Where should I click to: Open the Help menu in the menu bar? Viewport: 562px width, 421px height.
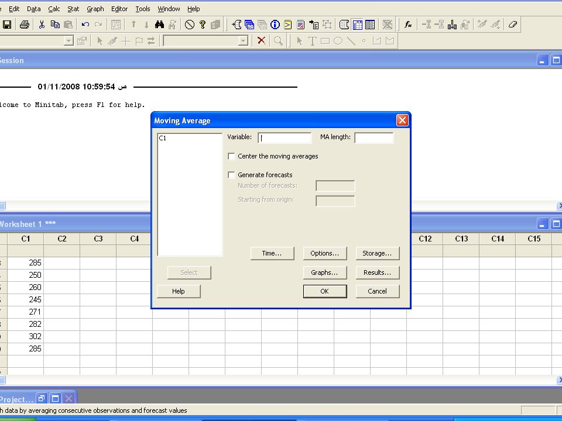coord(194,9)
